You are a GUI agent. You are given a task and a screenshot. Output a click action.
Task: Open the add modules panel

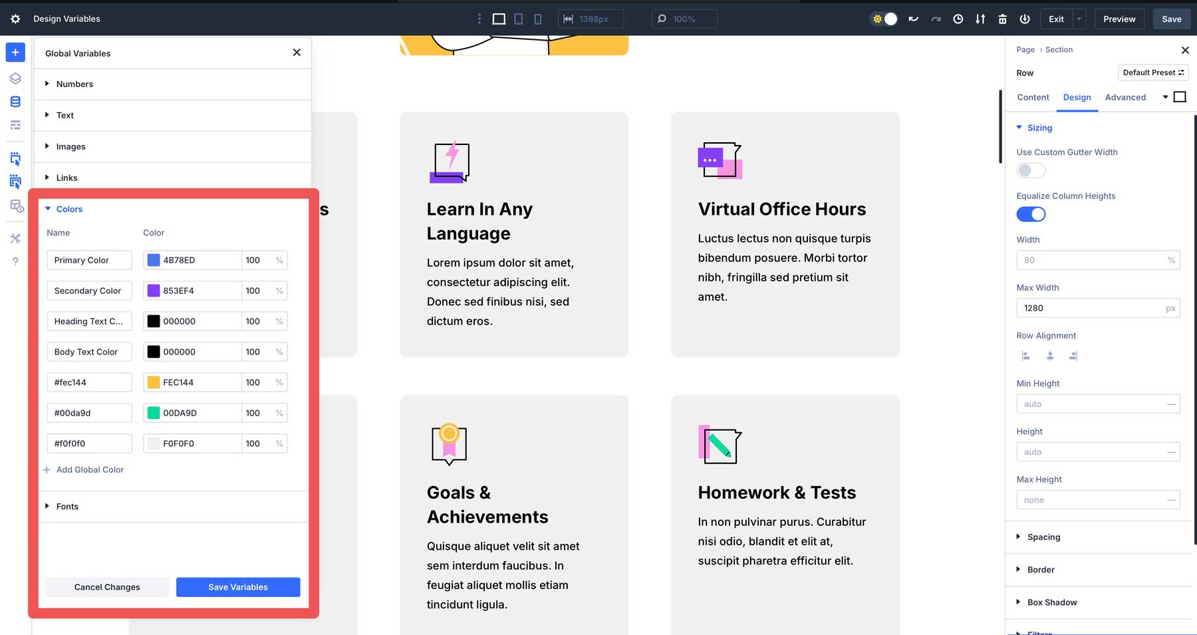pyautogui.click(x=15, y=52)
